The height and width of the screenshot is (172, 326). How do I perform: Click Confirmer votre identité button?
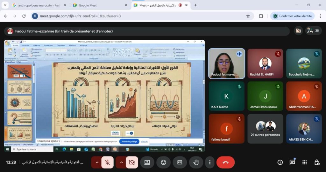293,16
